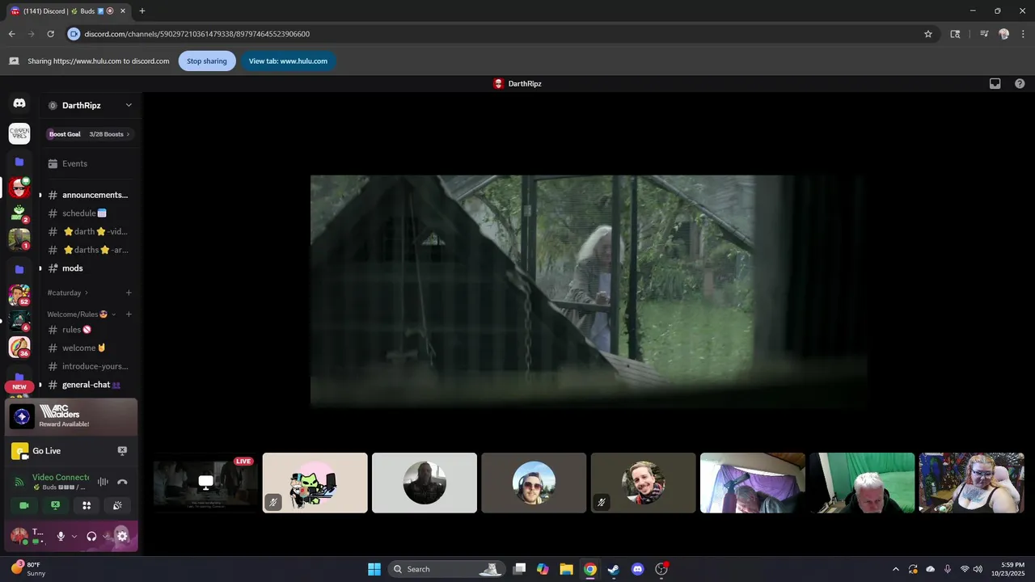Go back with the browser arrow
This screenshot has height=582, width=1035.
(x=11, y=34)
